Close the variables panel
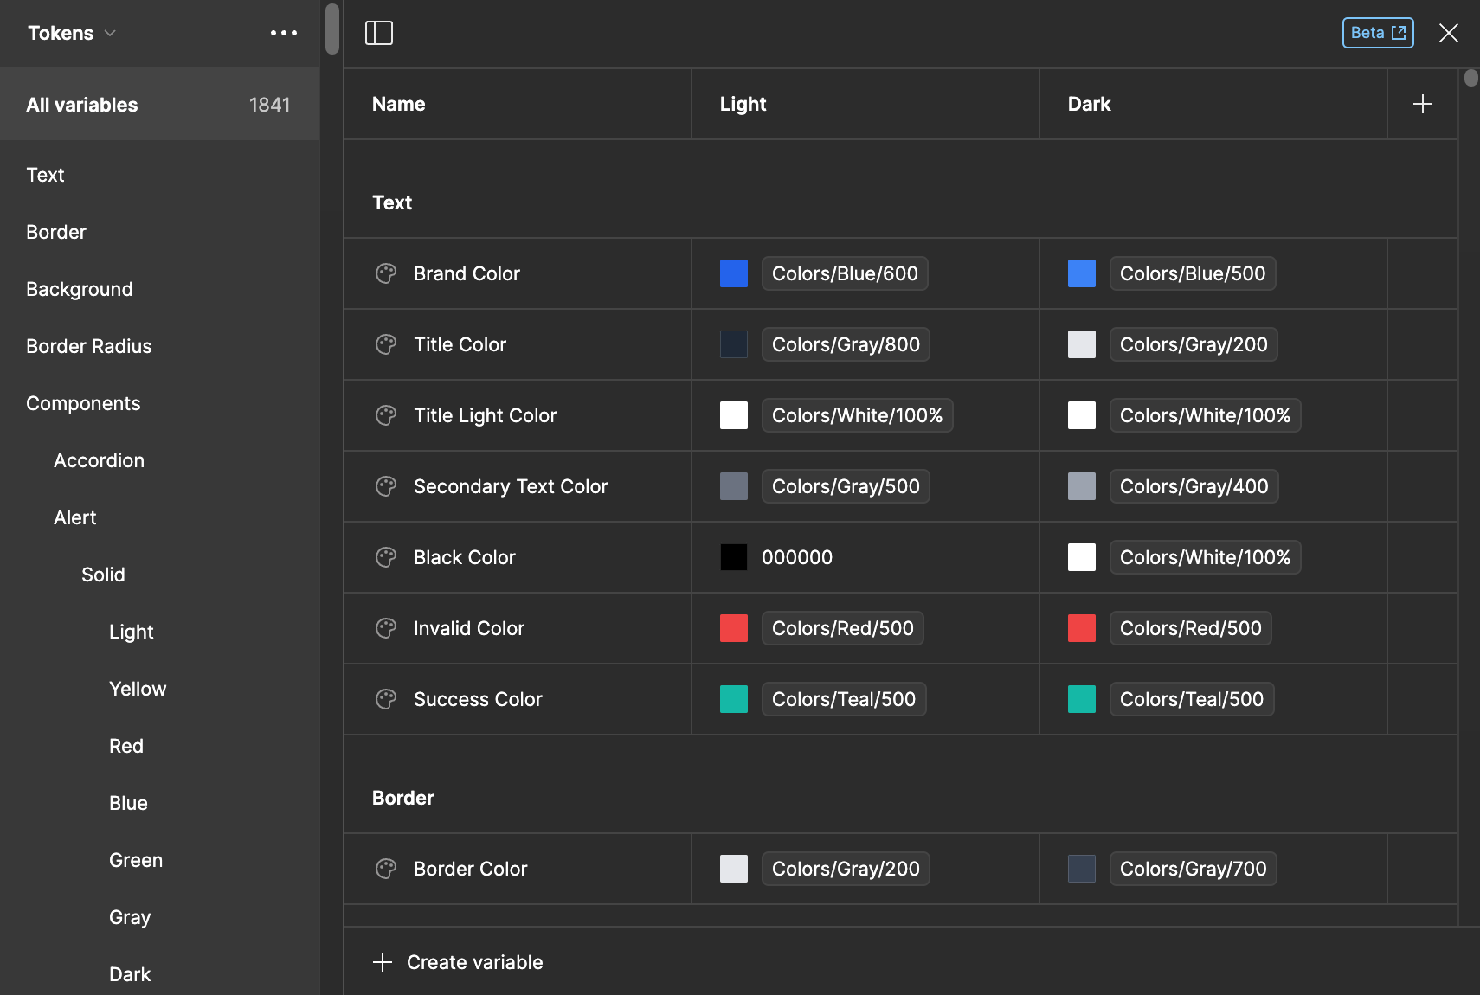Viewport: 1480px width, 995px height. pyautogui.click(x=1448, y=33)
